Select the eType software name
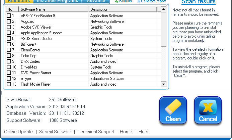The height and width of the screenshot is (140, 232). pos(26,79)
